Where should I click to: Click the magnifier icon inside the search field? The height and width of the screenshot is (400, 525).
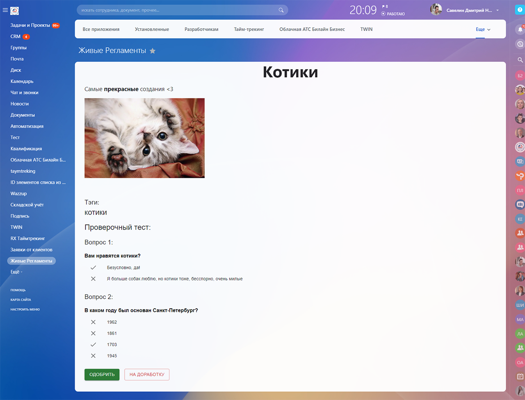coord(281,10)
